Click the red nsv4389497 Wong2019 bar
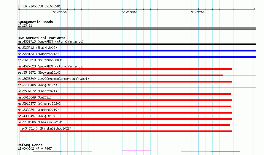Image resolution: width=264 pixels, height=155 pixels. click(x=125, y=119)
